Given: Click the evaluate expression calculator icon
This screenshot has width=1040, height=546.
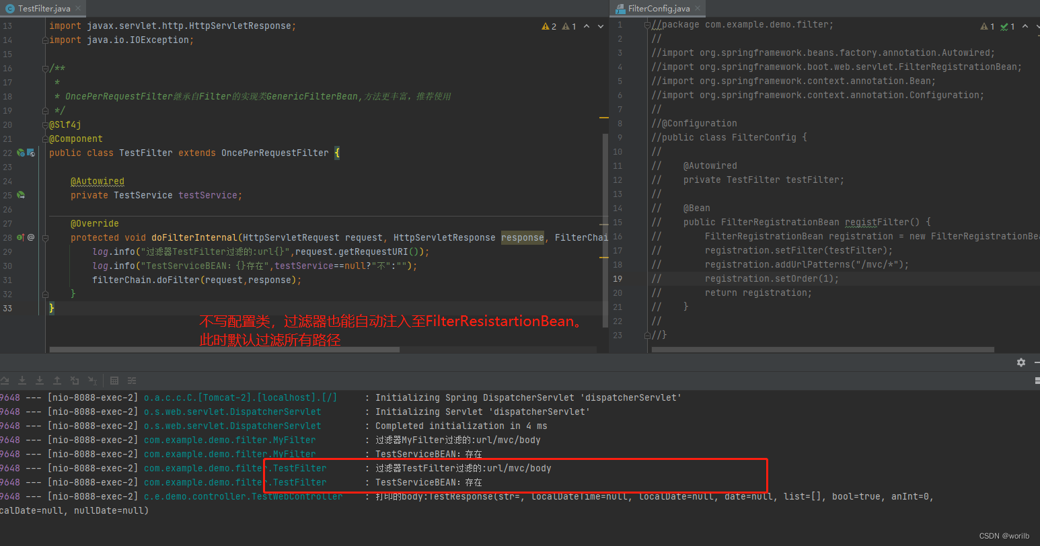Looking at the screenshot, I should (x=114, y=381).
